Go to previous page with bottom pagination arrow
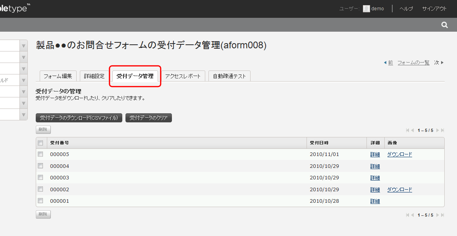457x236 pixels. pos(412,215)
